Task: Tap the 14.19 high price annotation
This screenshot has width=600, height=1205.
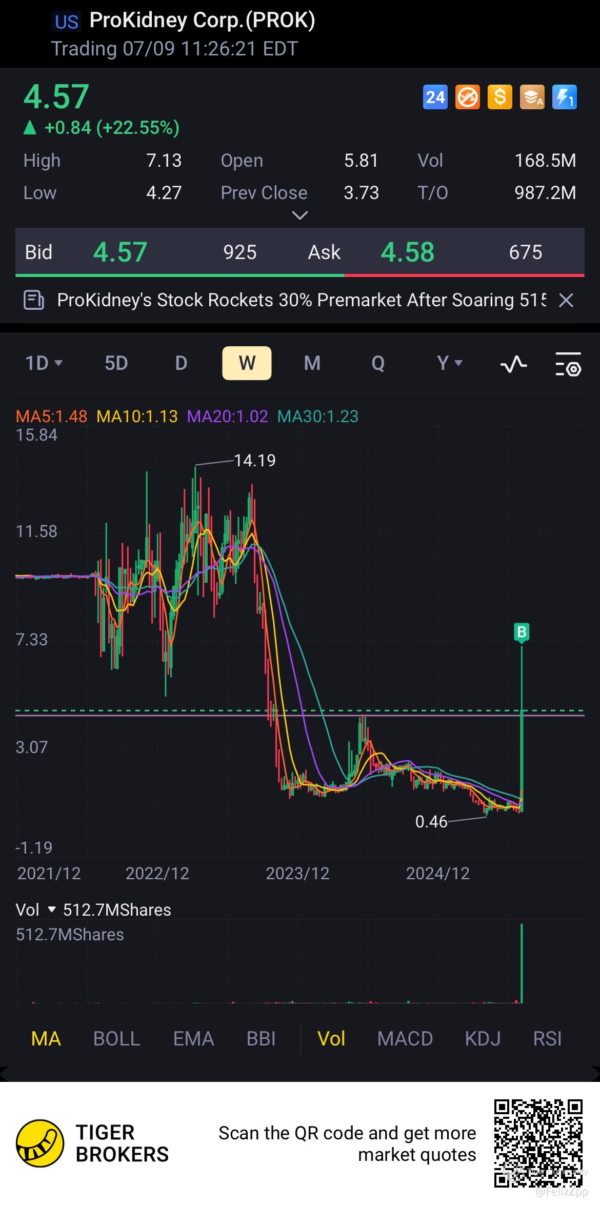Action: click(x=254, y=461)
